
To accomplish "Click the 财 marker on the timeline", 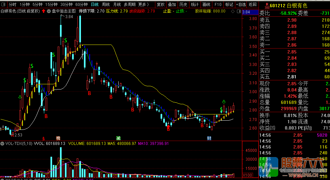I will coord(209,138).
